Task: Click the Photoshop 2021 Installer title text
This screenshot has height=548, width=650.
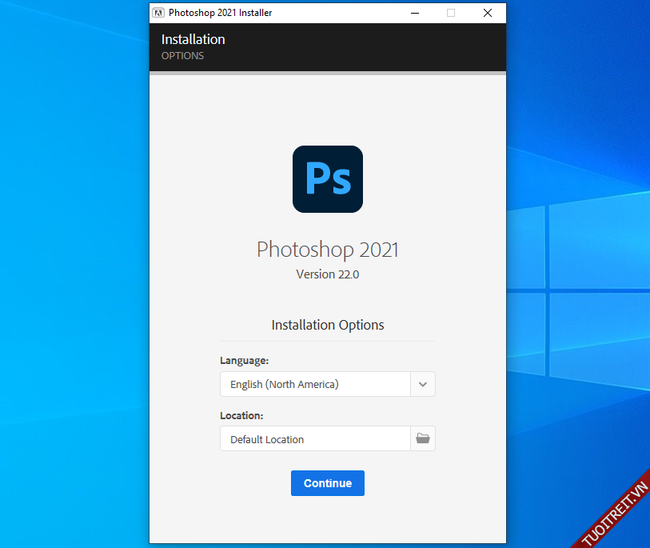Action: tap(220, 13)
